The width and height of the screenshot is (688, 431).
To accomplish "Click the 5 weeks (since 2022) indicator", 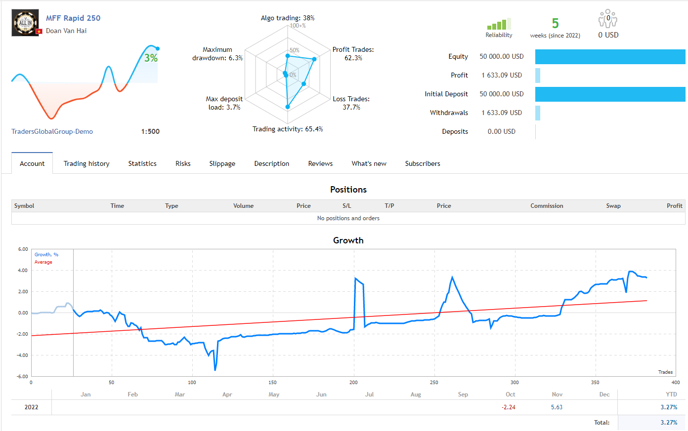I will [555, 28].
